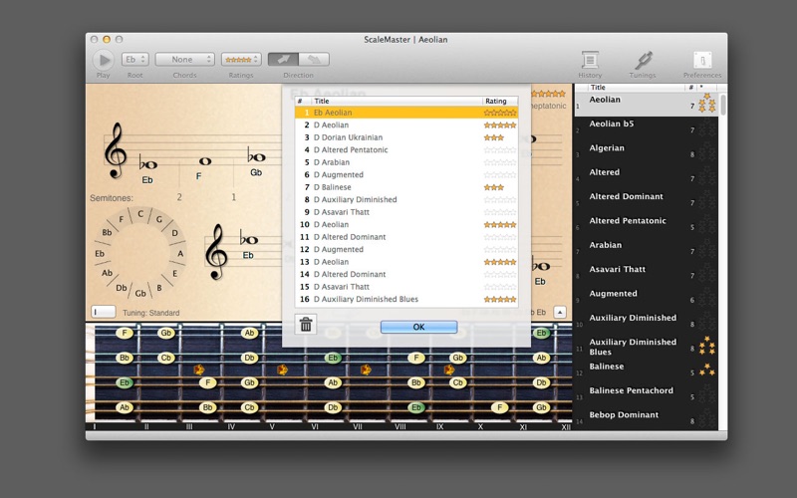Click up-arrow button near fretboard corner

pyautogui.click(x=560, y=312)
